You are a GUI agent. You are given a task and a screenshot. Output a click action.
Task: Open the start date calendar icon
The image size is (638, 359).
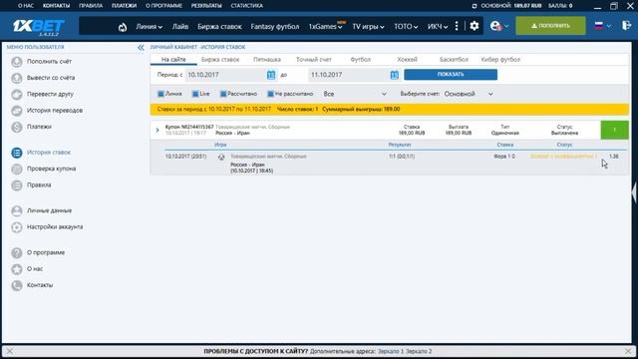(271, 75)
